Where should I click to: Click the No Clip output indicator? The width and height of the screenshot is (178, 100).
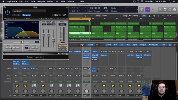(x=62, y=24)
